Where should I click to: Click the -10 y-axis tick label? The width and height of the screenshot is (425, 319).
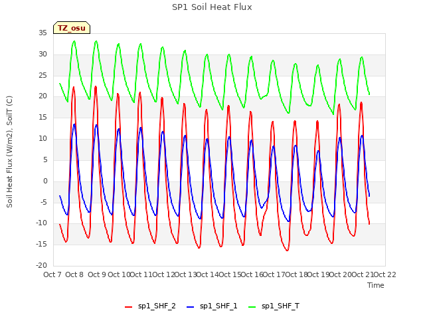[41, 223]
